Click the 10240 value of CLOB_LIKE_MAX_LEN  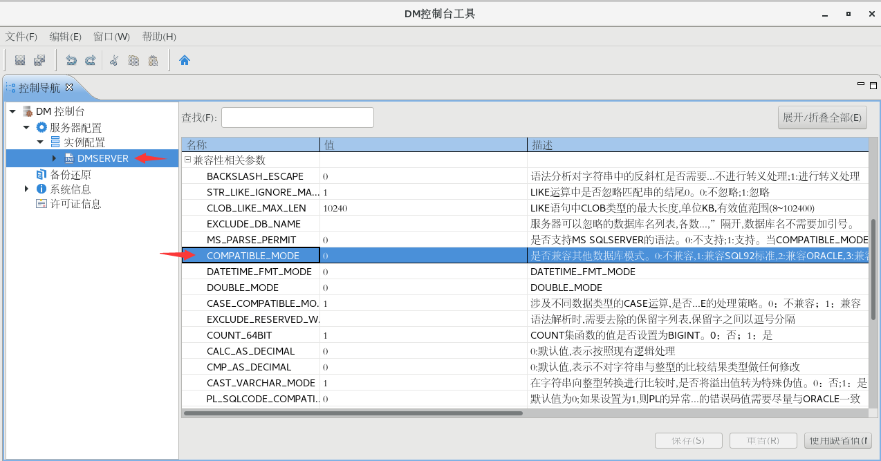tap(335, 208)
